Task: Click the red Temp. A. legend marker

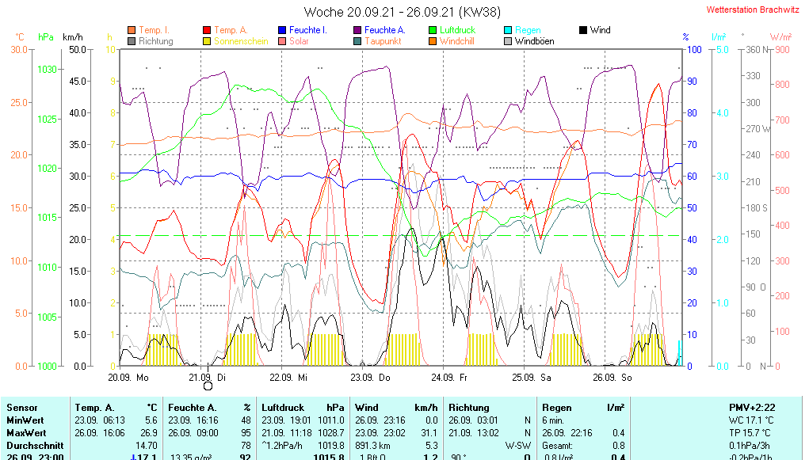Action: point(208,31)
